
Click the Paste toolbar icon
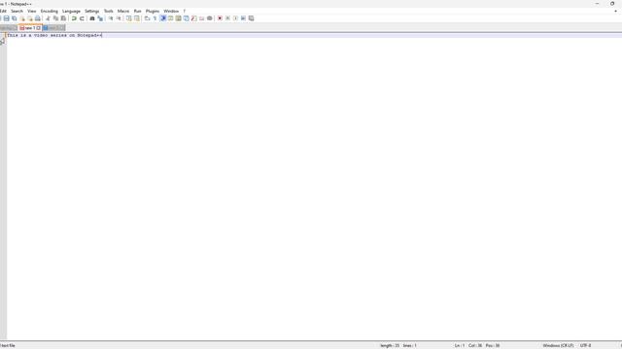[63, 18]
